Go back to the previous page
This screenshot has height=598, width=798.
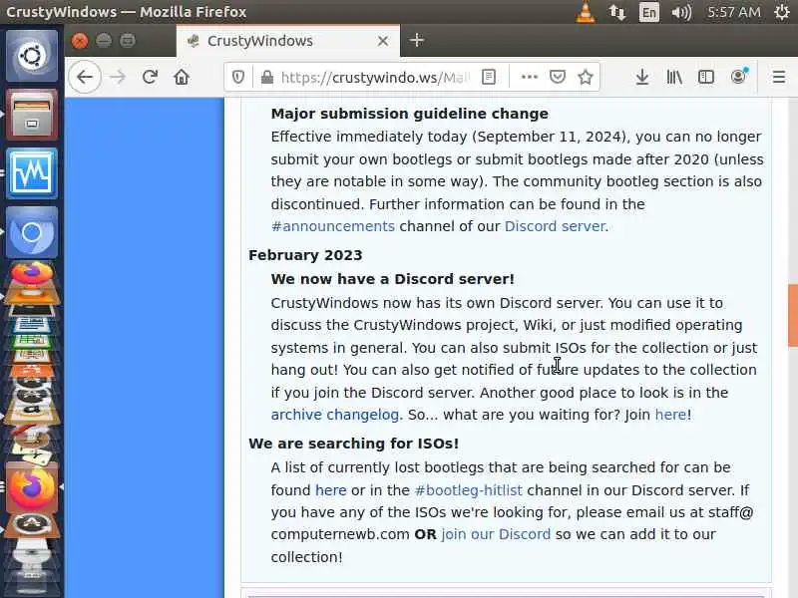point(85,78)
